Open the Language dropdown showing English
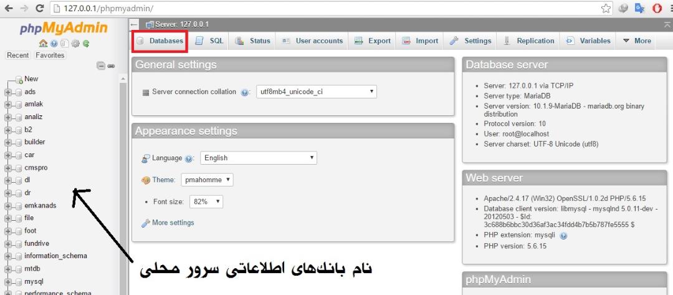 click(x=259, y=158)
